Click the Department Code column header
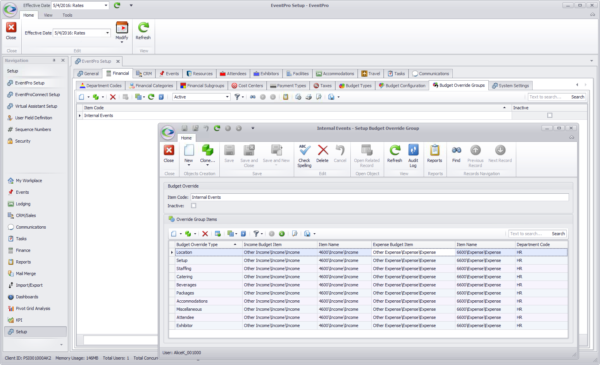 (x=541, y=244)
